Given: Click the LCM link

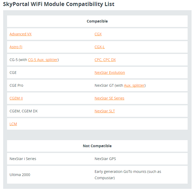Looking at the screenshot, I should click(13, 124).
